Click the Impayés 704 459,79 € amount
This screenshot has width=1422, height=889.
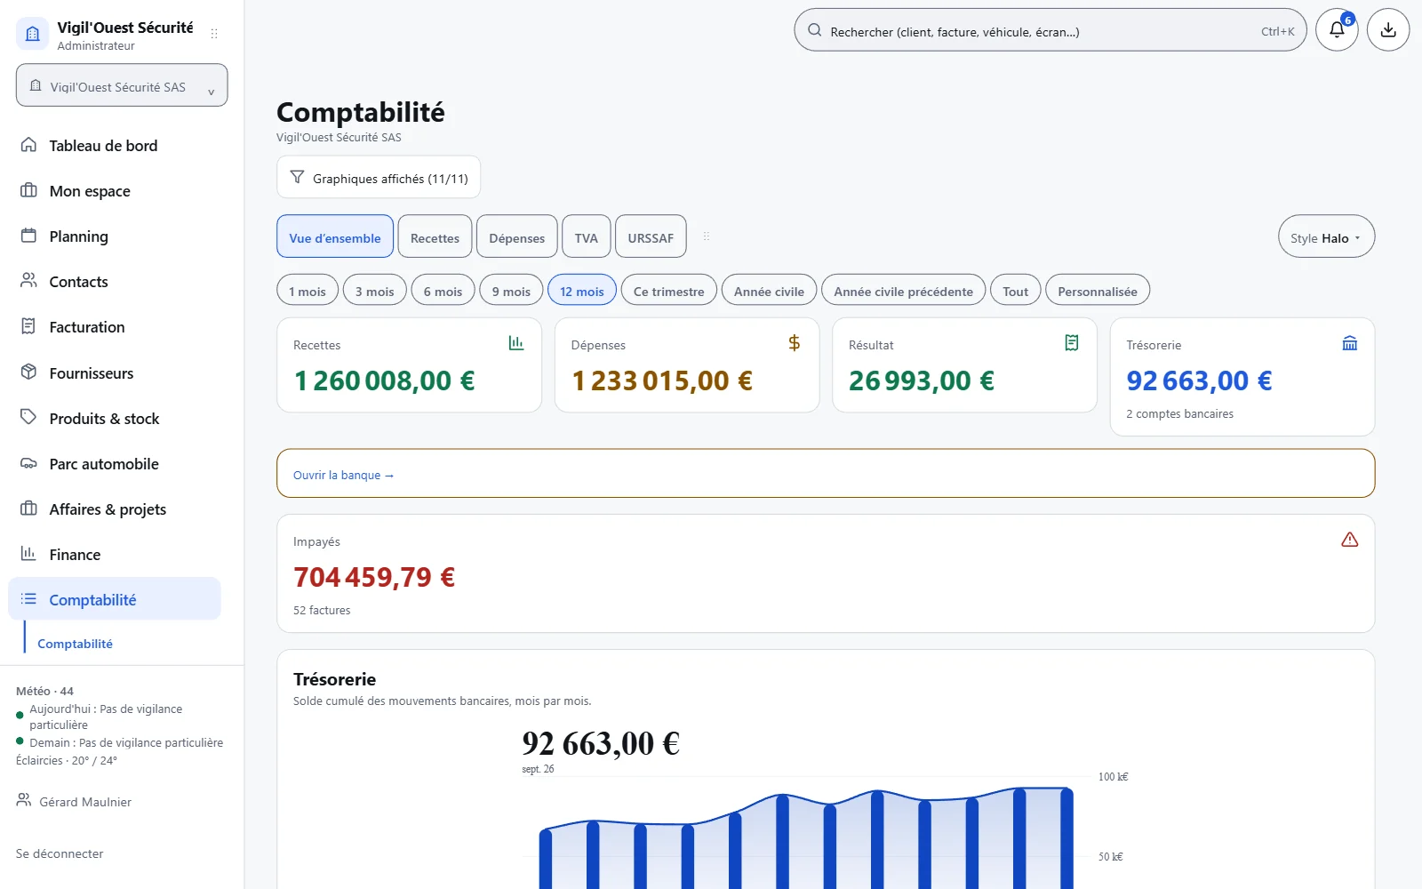click(374, 577)
